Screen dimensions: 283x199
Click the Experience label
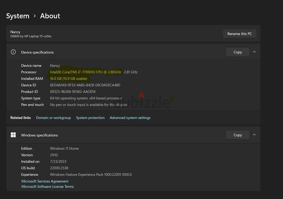click(30, 174)
